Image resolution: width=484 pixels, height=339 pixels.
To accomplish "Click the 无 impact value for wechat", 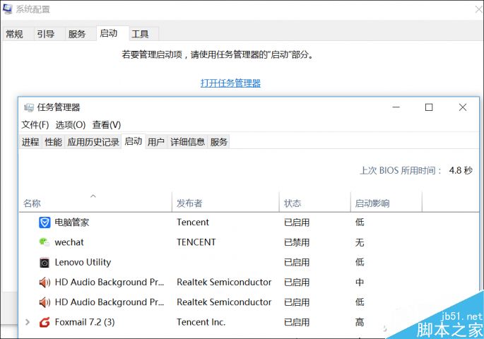I will [x=360, y=242].
